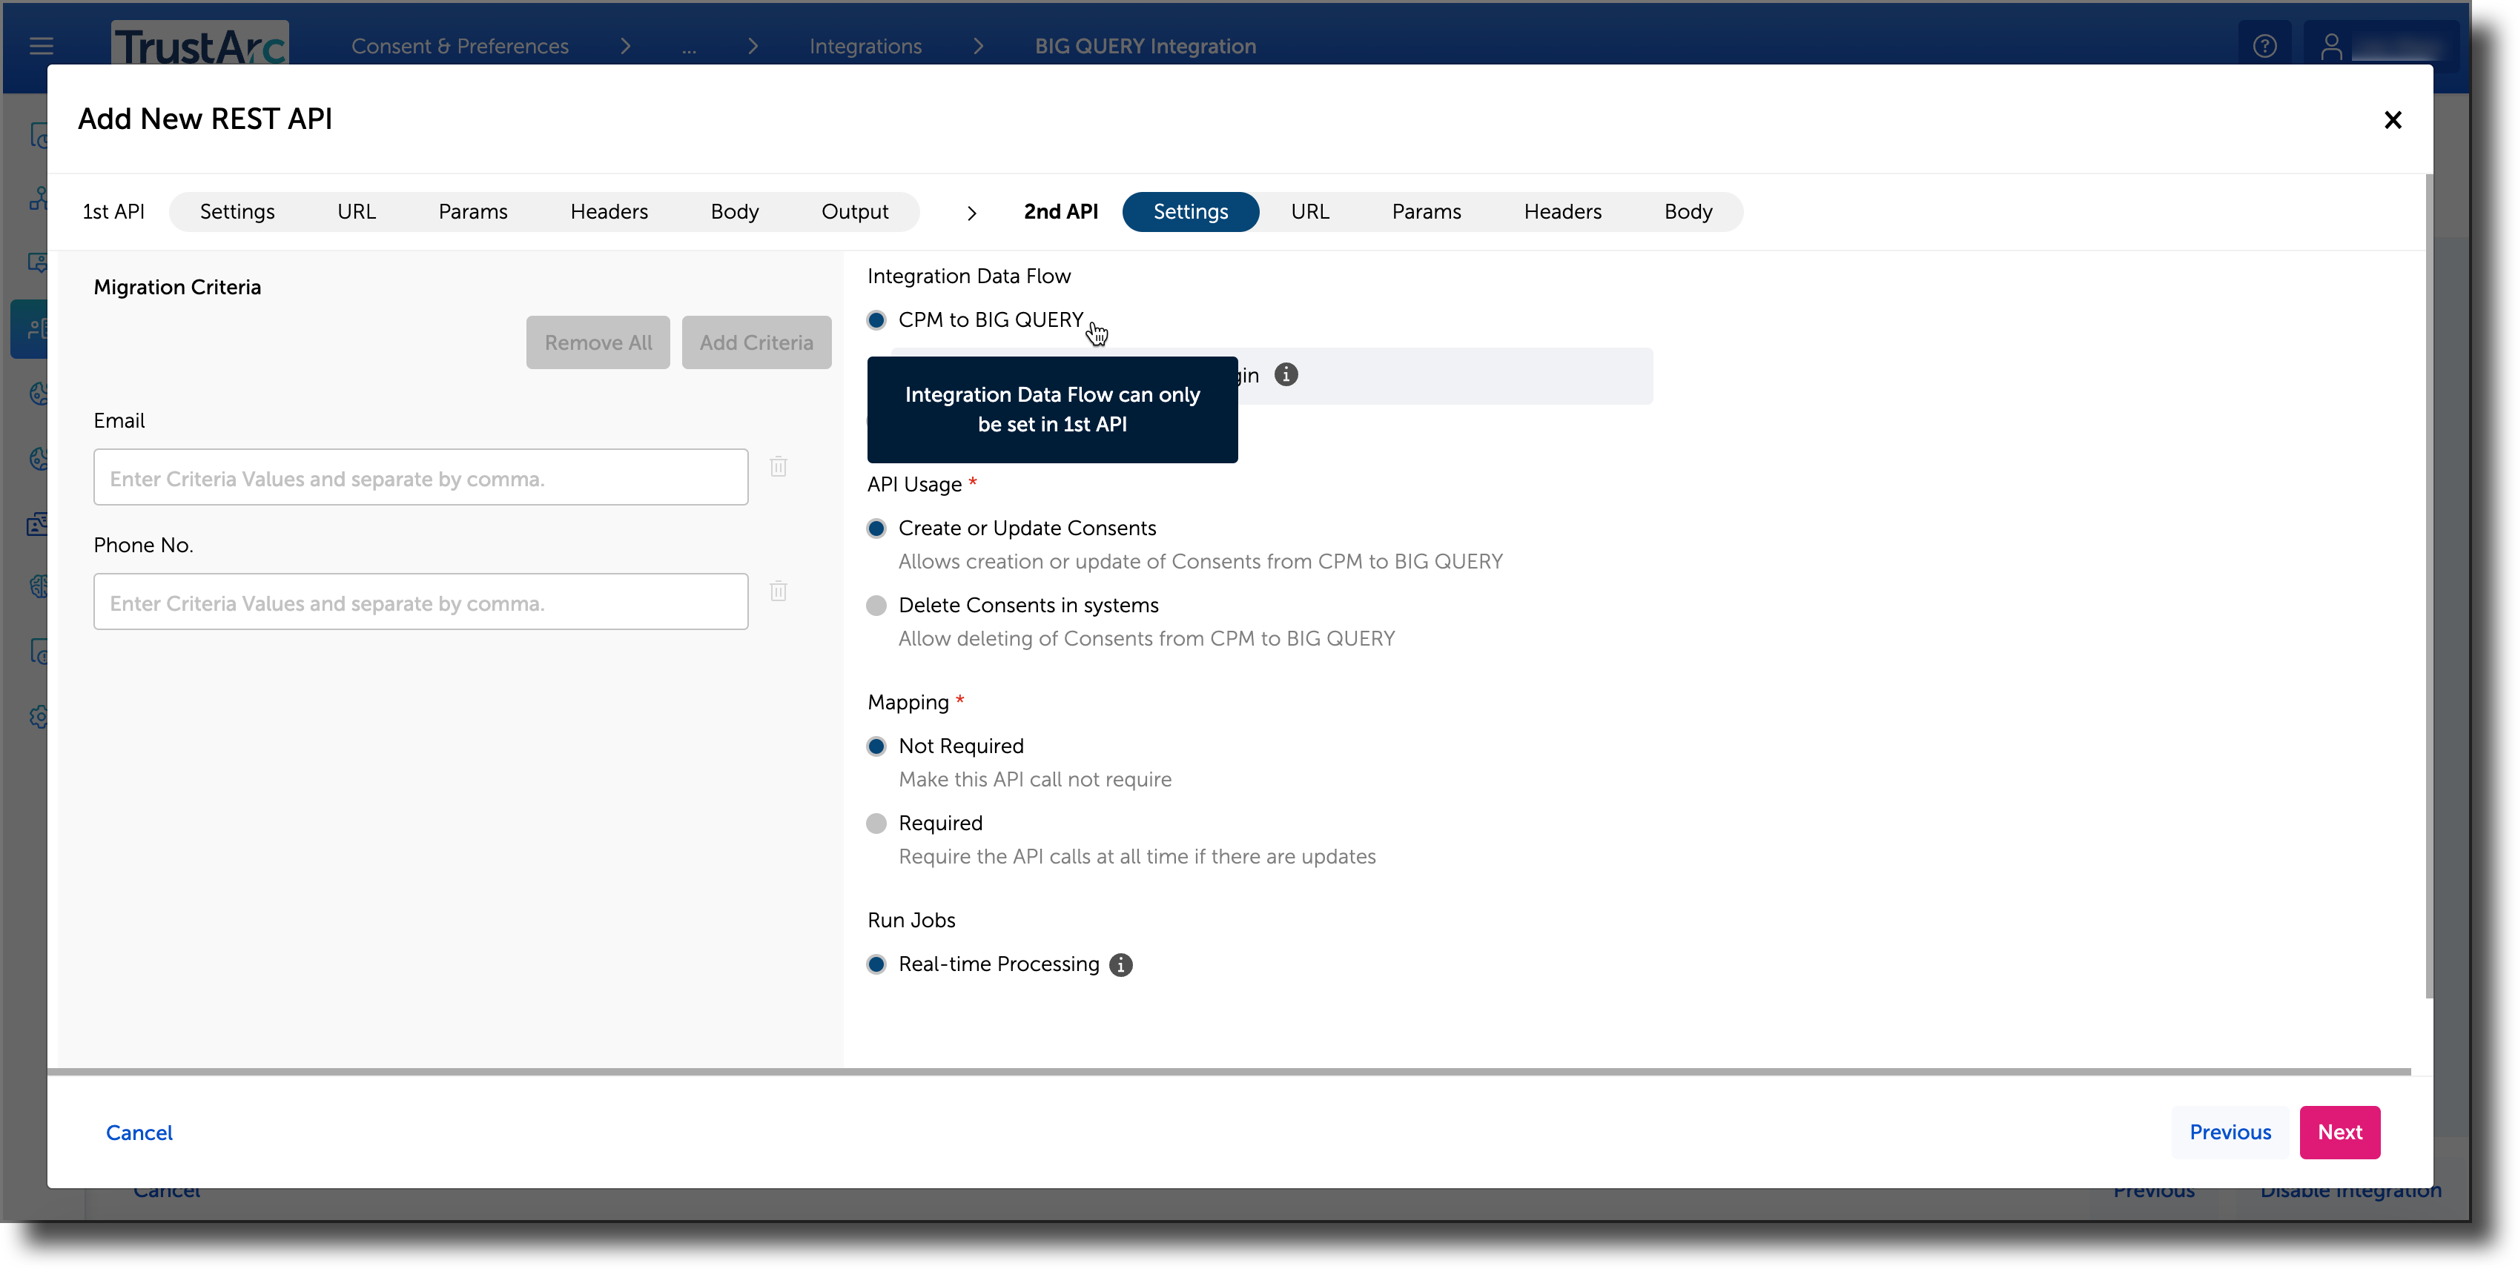Click the TrustArc logo
The image size is (2518, 1269).
pyautogui.click(x=199, y=44)
